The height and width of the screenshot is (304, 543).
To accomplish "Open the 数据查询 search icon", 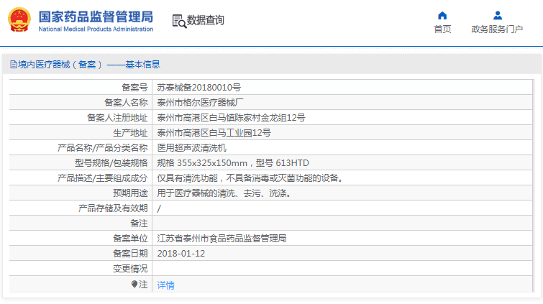I will click(x=179, y=21).
